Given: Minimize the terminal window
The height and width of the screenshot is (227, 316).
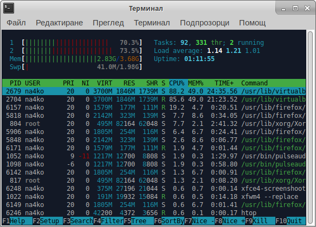Looking at the screenshot, I should click(x=283, y=9).
